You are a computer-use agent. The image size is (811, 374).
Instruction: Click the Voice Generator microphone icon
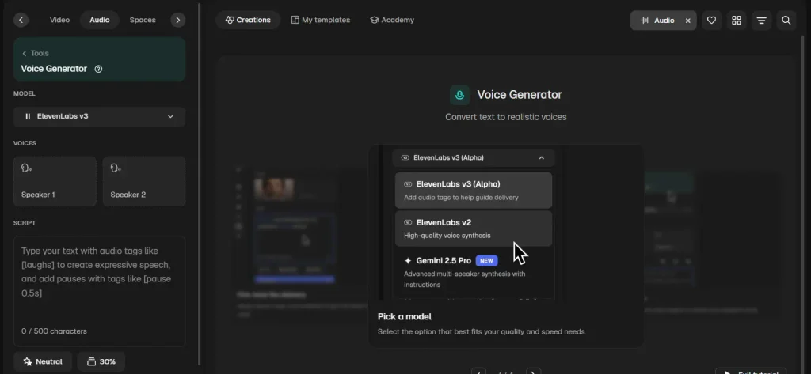459,95
